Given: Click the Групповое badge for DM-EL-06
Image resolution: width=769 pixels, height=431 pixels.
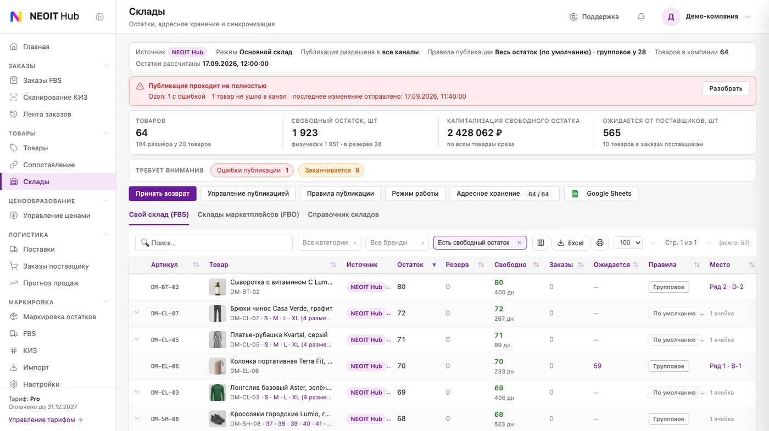Looking at the screenshot, I should click(x=668, y=366).
